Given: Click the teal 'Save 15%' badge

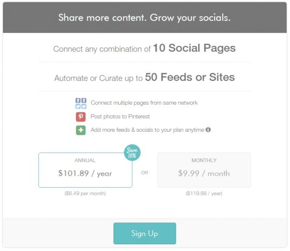Looking at the screenshot, I should pos(131,152).
